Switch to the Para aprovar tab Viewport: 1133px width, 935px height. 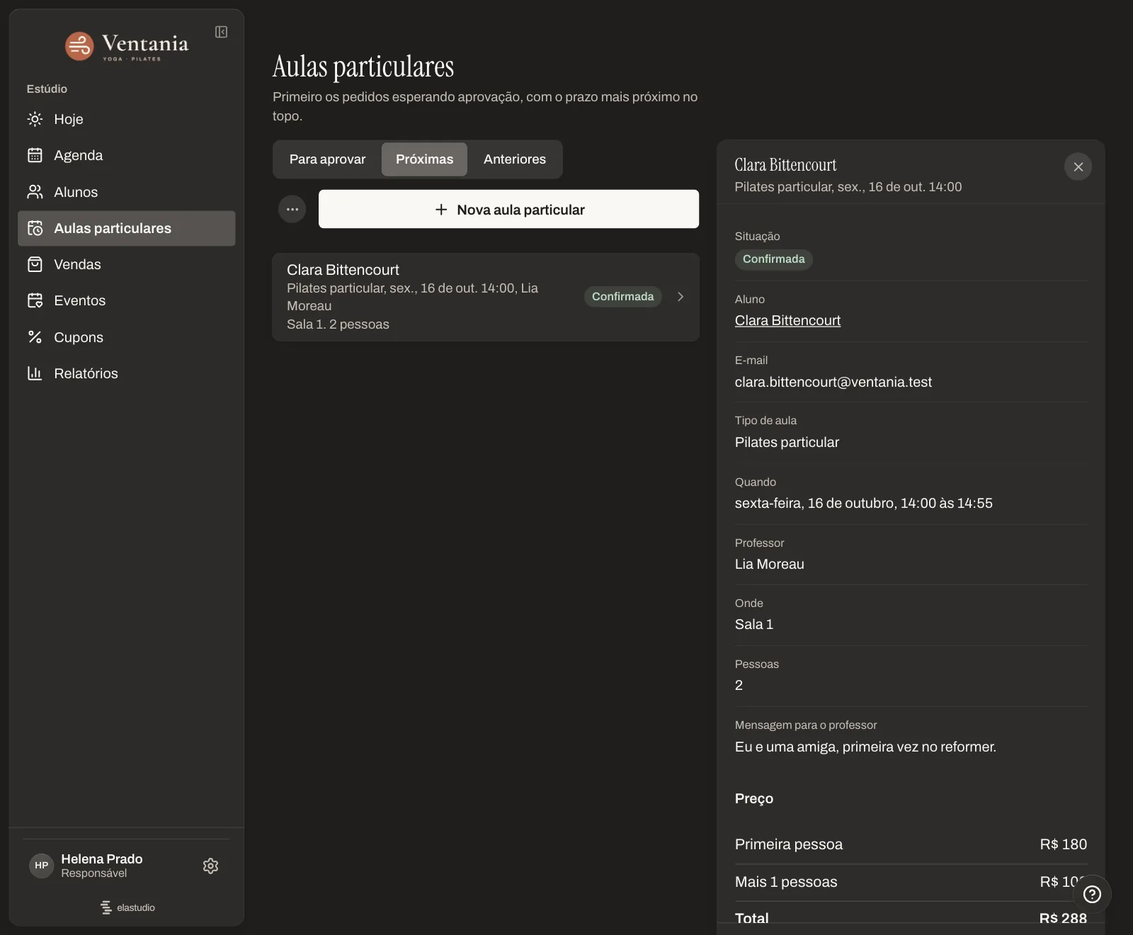click(x=327, y=159)
